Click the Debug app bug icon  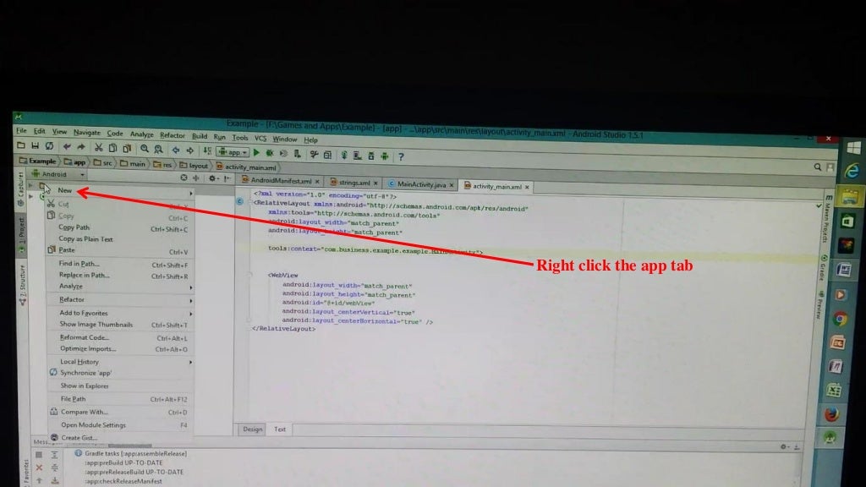pyautogui.click(x=270, y=153)
